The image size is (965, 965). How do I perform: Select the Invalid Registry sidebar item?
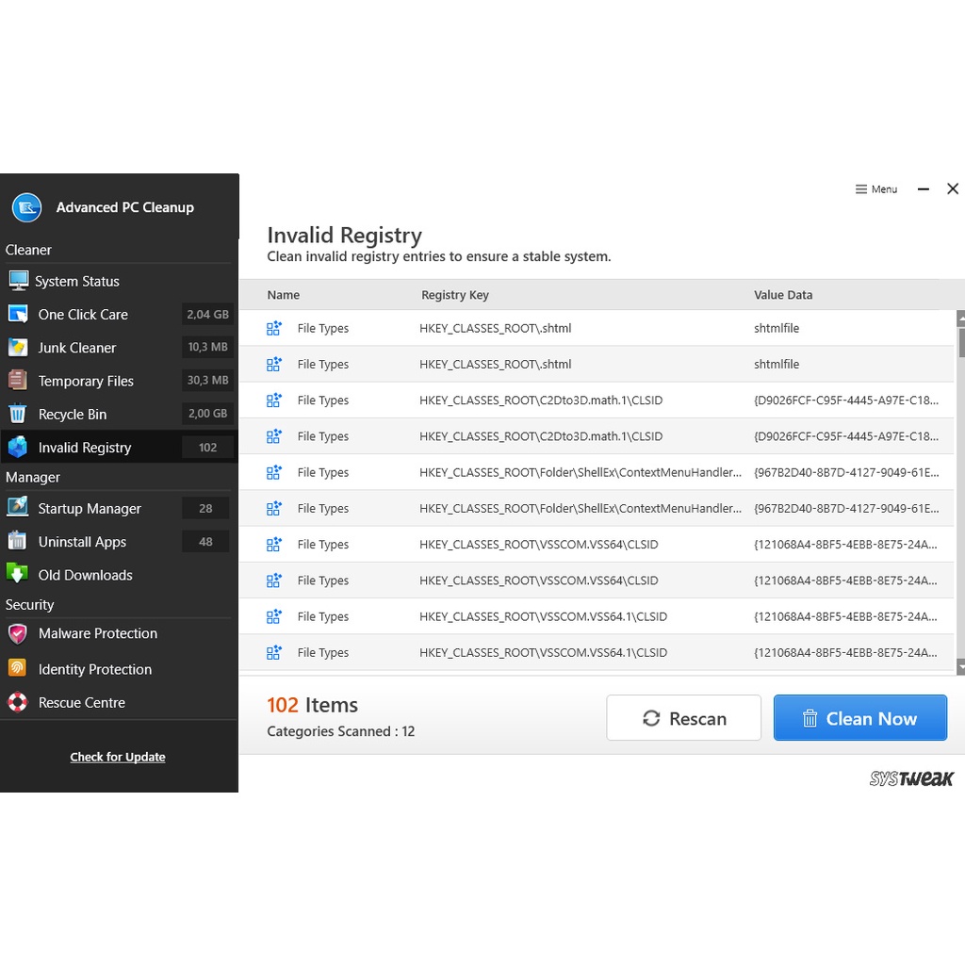[x=84, y=448]
